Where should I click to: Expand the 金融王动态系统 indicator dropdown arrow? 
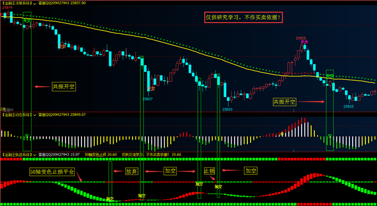35,115
